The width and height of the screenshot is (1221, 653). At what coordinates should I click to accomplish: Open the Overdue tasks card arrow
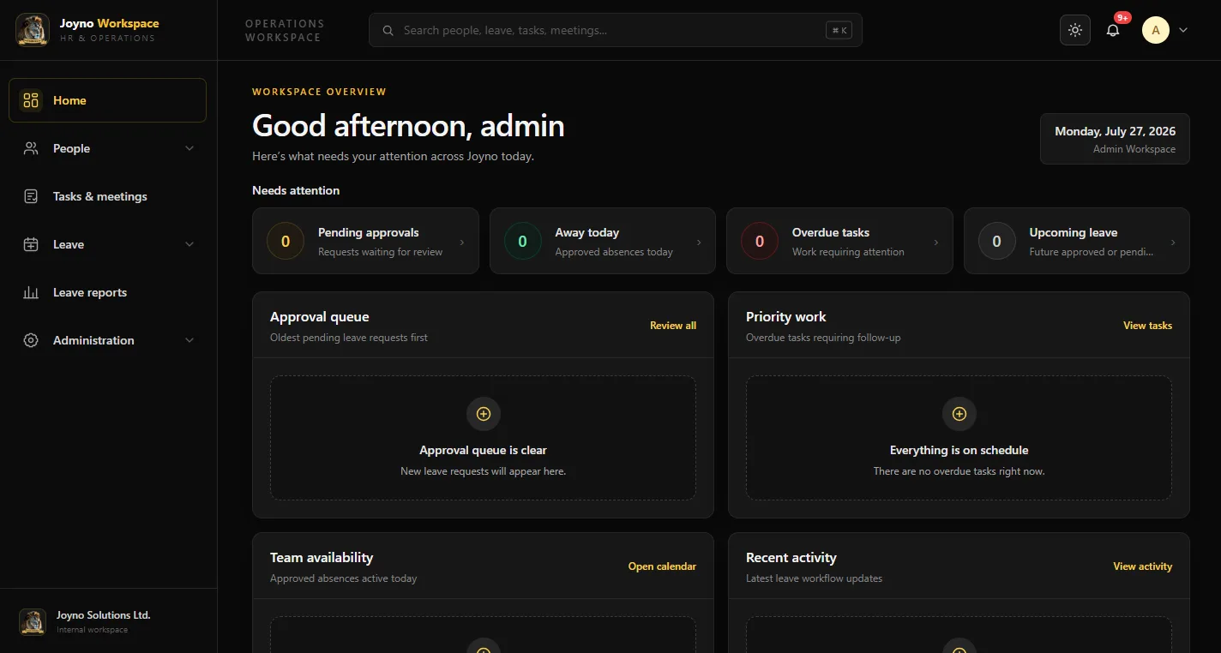pyautogui.click(x=935, y=243)
